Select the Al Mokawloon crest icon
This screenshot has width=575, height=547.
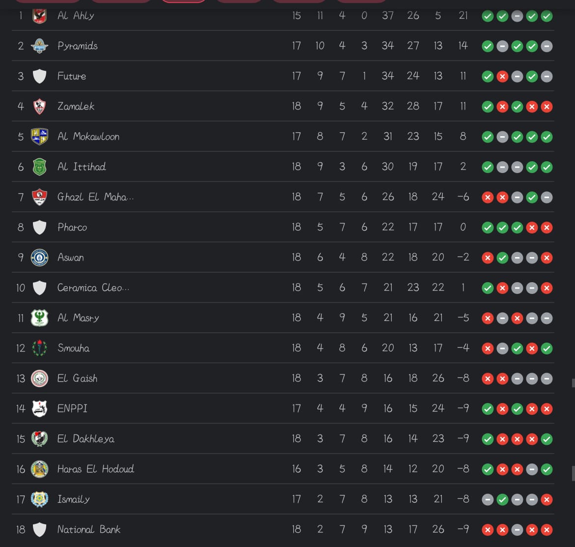(39, 137)
